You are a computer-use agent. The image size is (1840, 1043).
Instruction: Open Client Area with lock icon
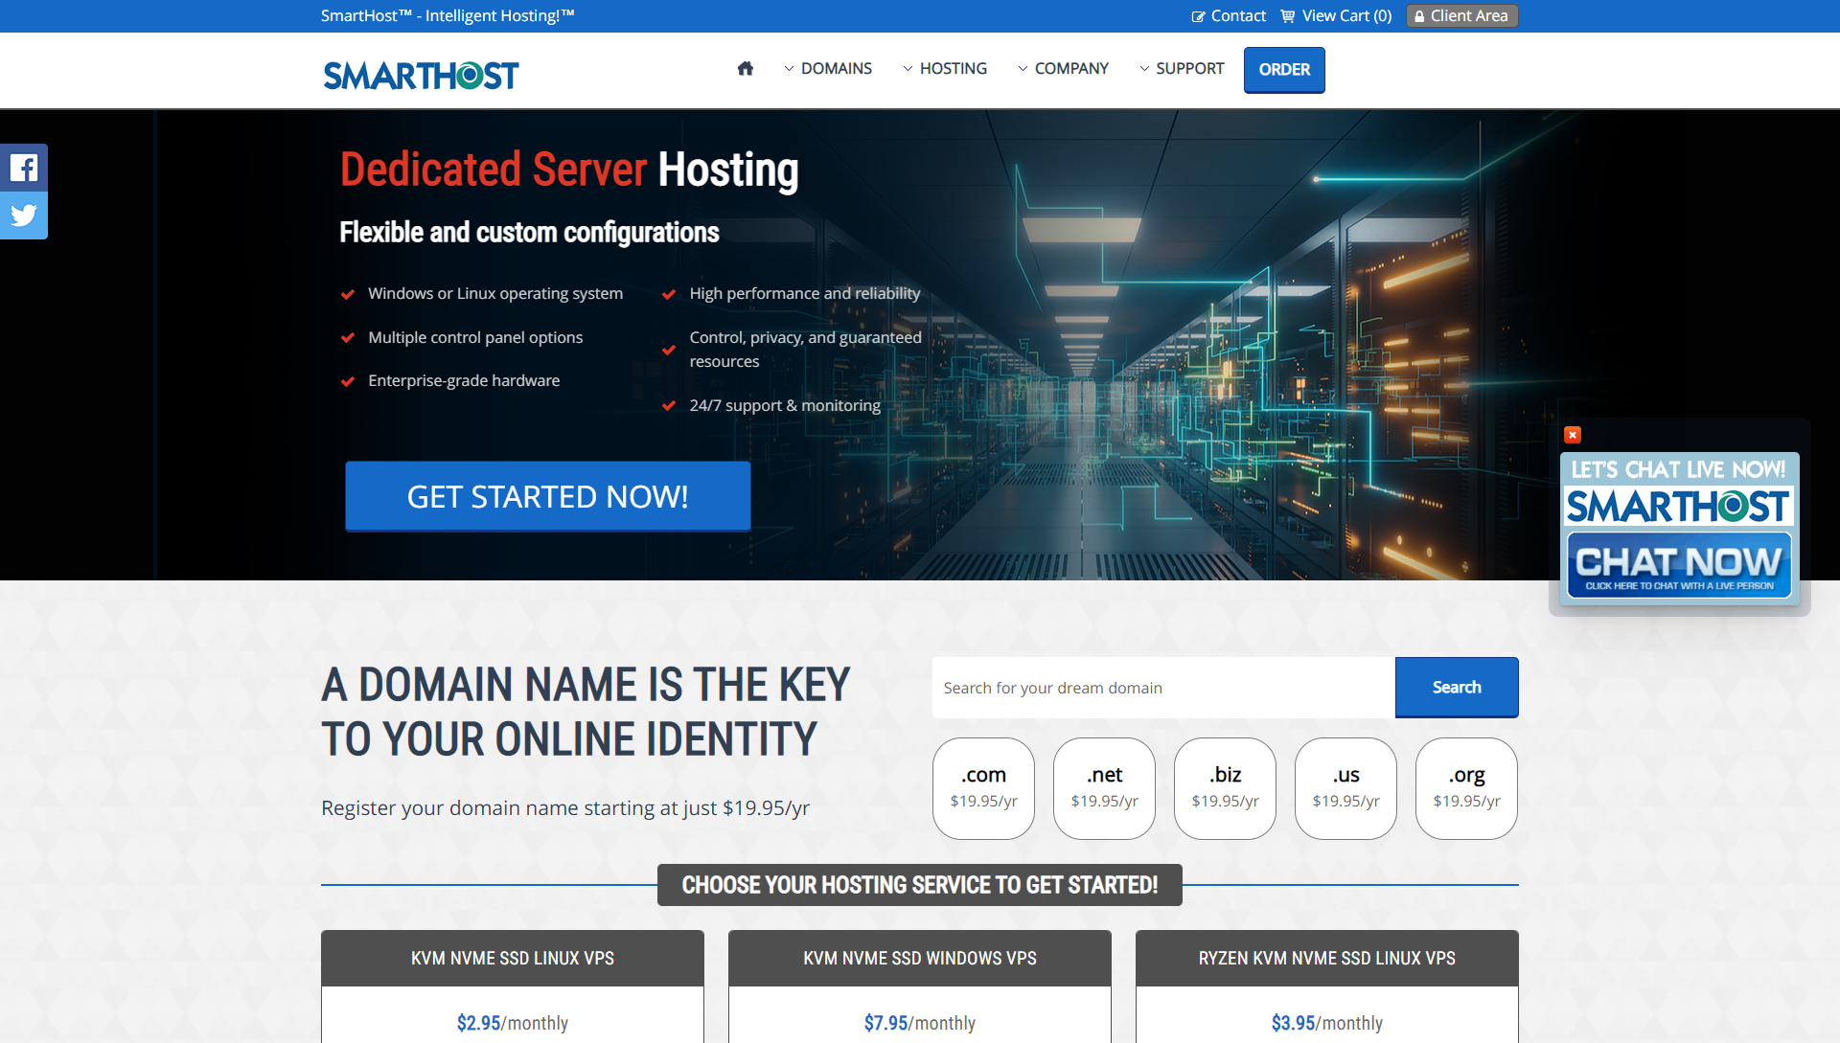coord(1461,16)
